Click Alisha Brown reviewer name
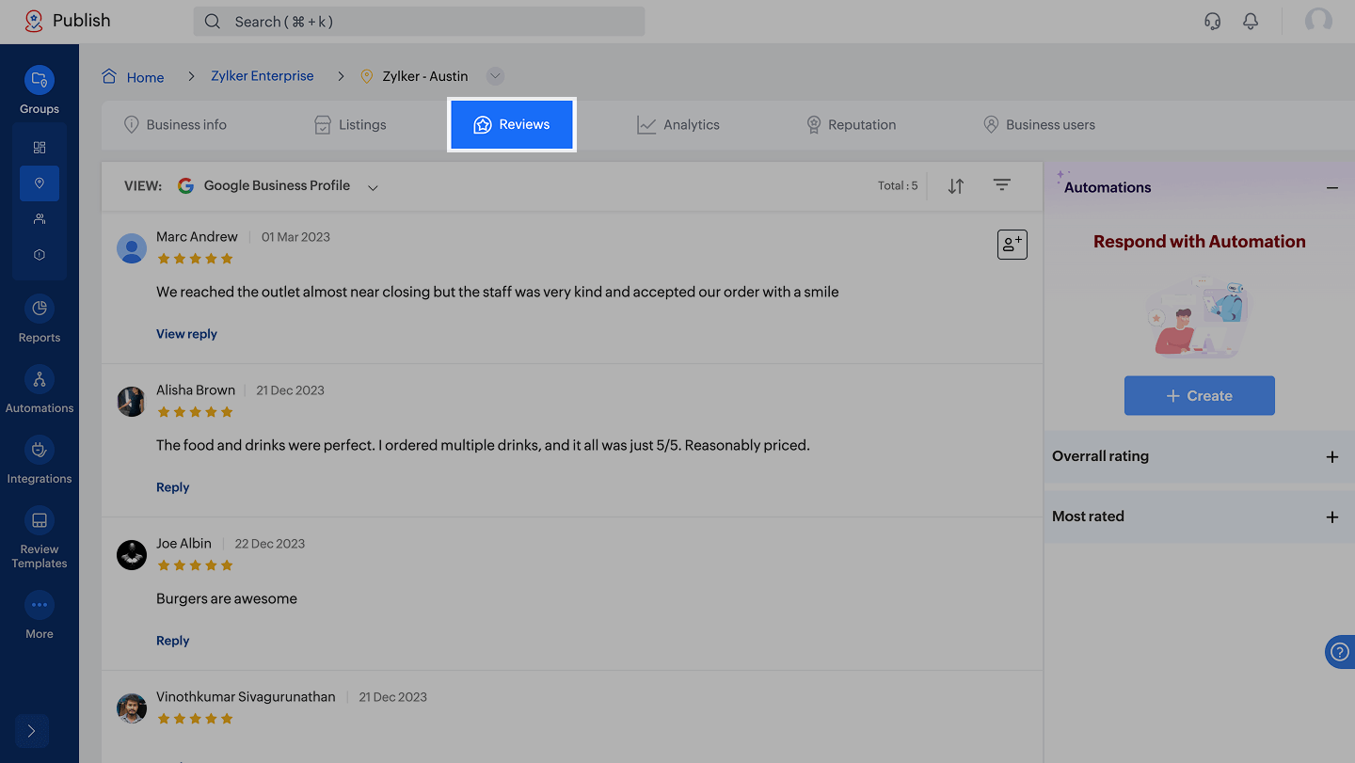The width and height of the screenshot is (1355, 763). coord(196,390)
